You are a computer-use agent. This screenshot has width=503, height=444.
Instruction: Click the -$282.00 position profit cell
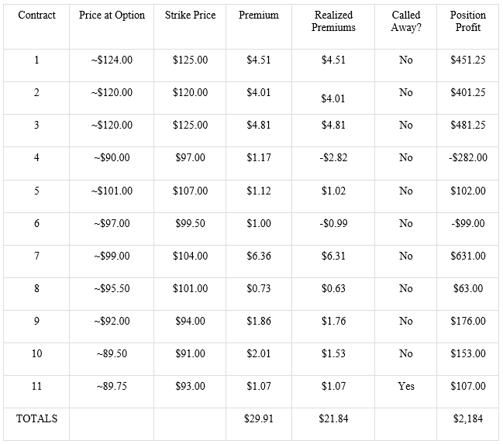point(468,158)
